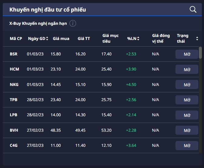This screenshot has width=204, height=168.
Task: Click Mở button for NKG
Action: click(x=187, y=85)
